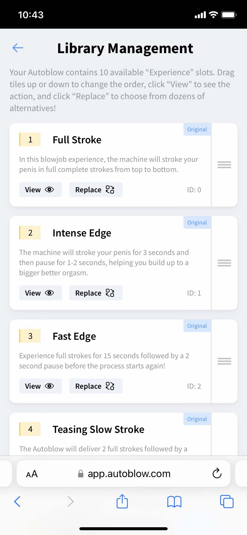Click slot number 3 badge
Screen dimensions: 247x535
coord(30,336)
